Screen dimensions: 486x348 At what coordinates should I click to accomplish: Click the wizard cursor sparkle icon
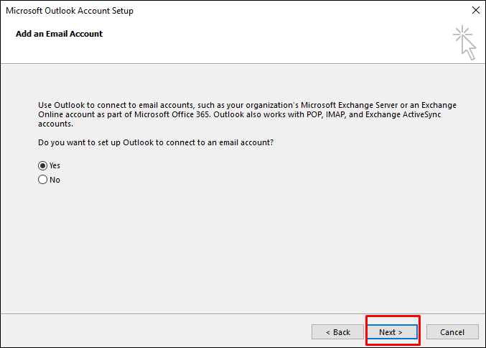coord(464,42)
